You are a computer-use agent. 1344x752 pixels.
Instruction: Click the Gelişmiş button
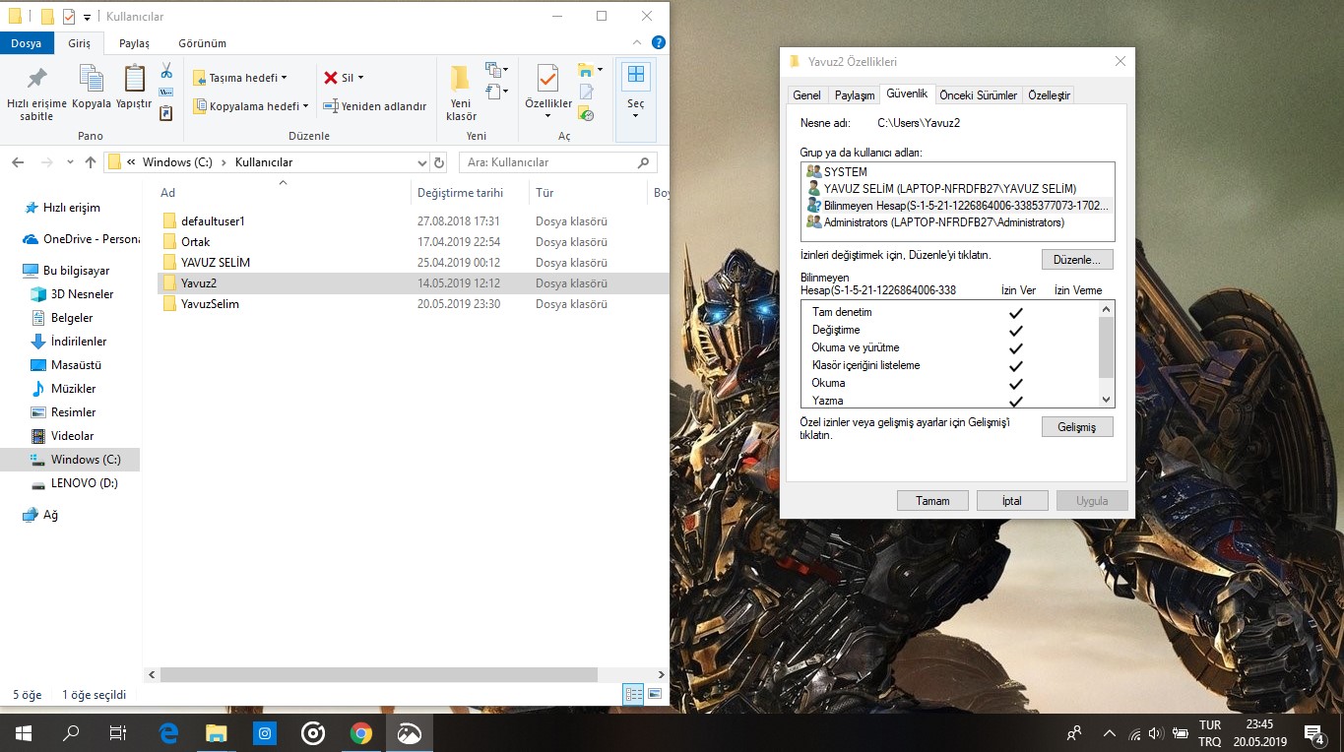point(1077,426)
